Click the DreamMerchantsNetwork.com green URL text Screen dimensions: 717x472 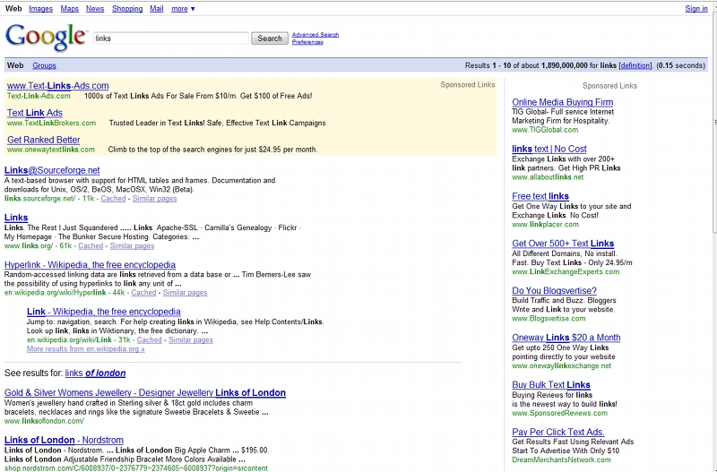click(562, 459)
